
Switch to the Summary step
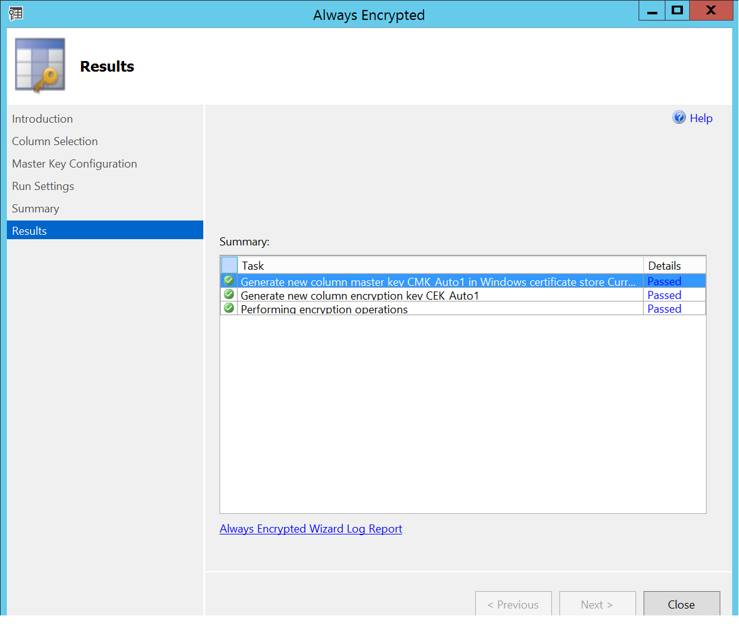(x=36, y=209)
